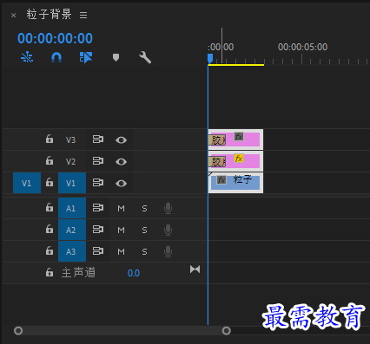Click master track volume value 0.0

coord(134,273)
